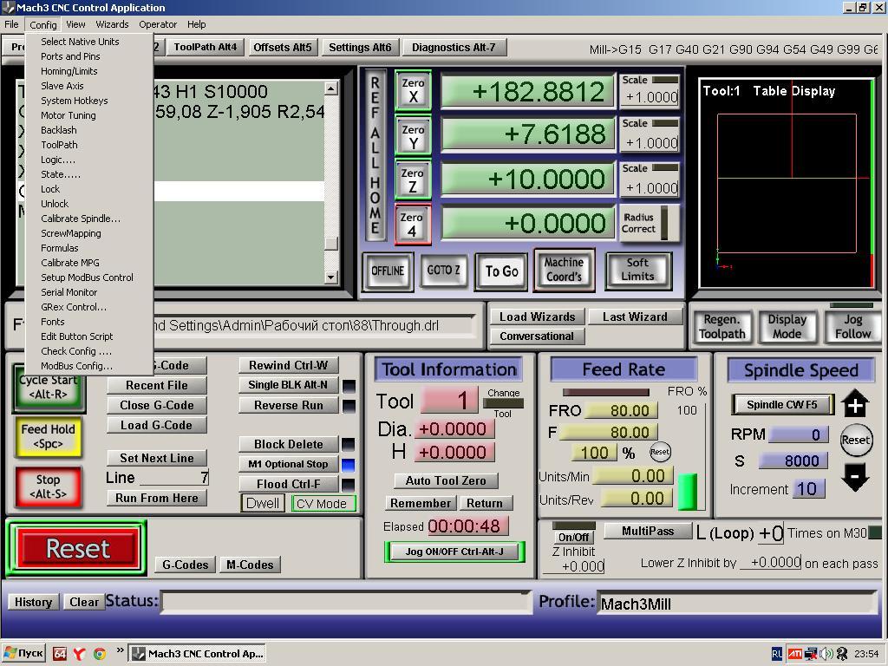Toggle M1 Optional Stop
This screenshot has width=888, height=666.
tap(288, 464)
